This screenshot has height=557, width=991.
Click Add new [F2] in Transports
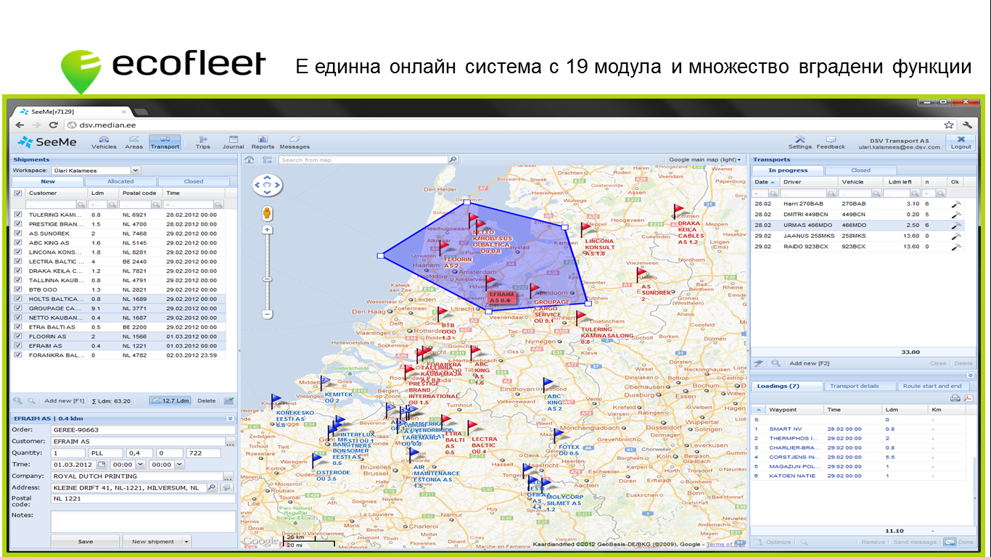click(809, 363)
